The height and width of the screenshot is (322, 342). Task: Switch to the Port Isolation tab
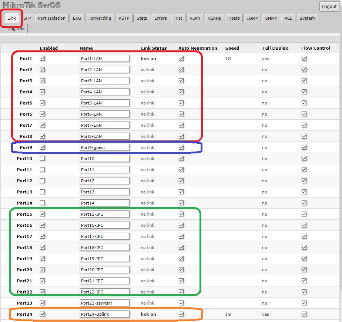point(51,18)
